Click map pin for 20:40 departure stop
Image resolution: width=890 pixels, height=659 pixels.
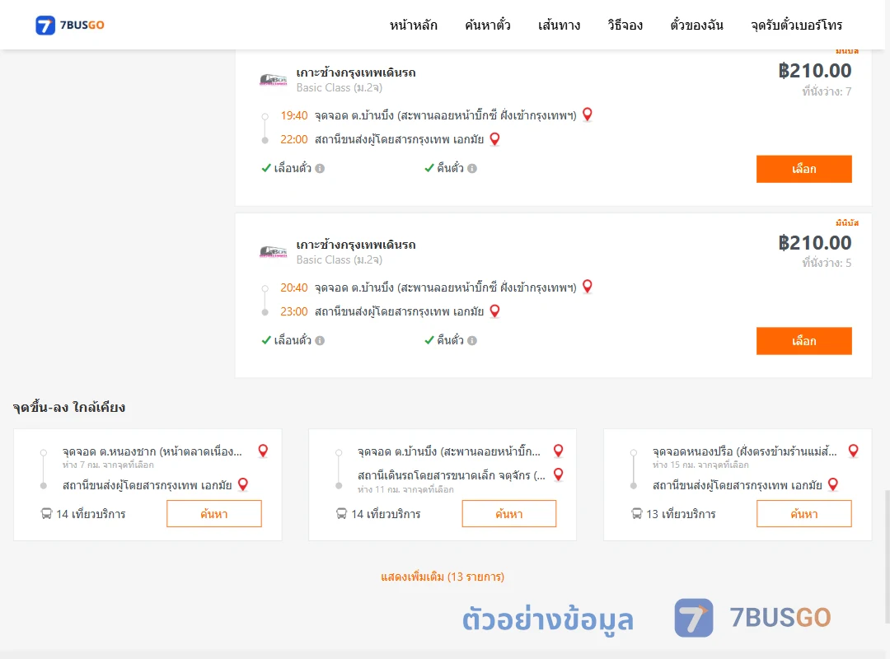tap(588, 287)
